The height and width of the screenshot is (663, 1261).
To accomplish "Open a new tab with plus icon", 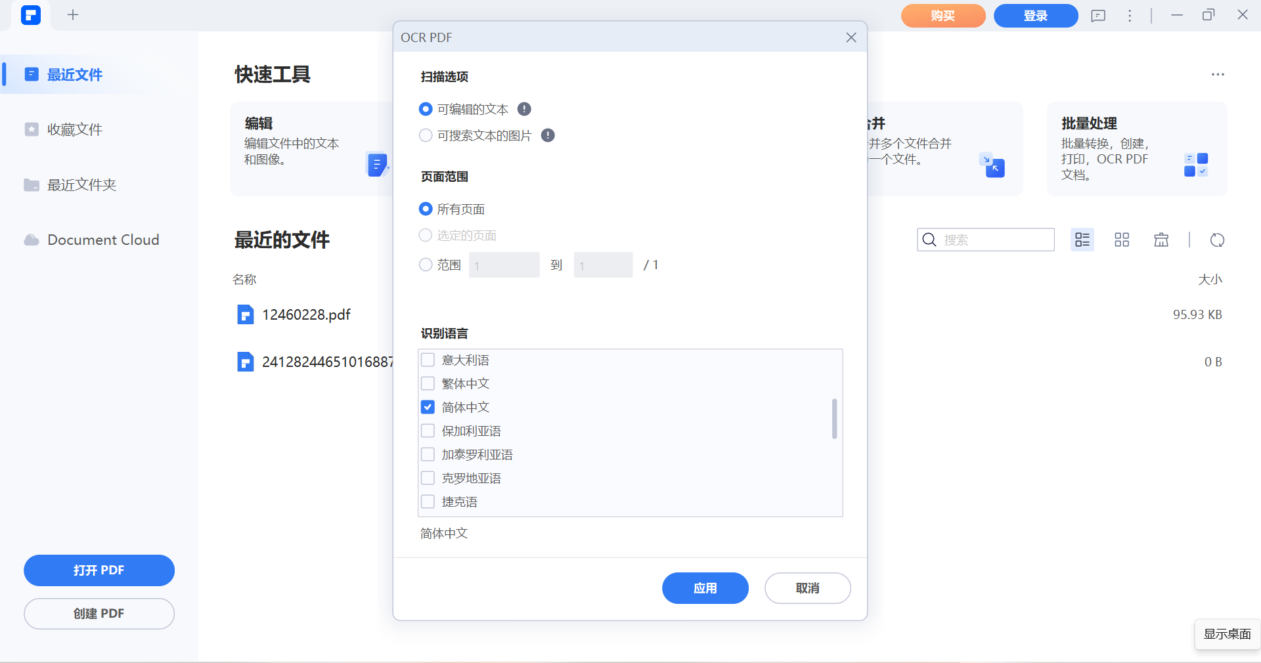I will click(x=73, y=15).
